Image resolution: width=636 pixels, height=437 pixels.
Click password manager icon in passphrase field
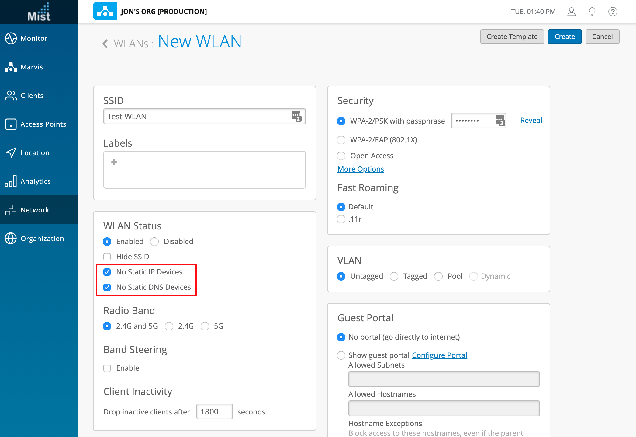pos(500,121)
